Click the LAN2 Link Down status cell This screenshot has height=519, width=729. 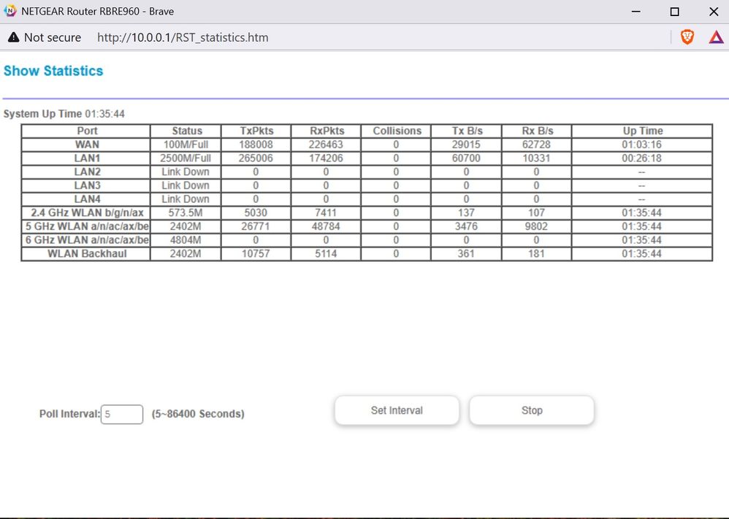[186, 172]
